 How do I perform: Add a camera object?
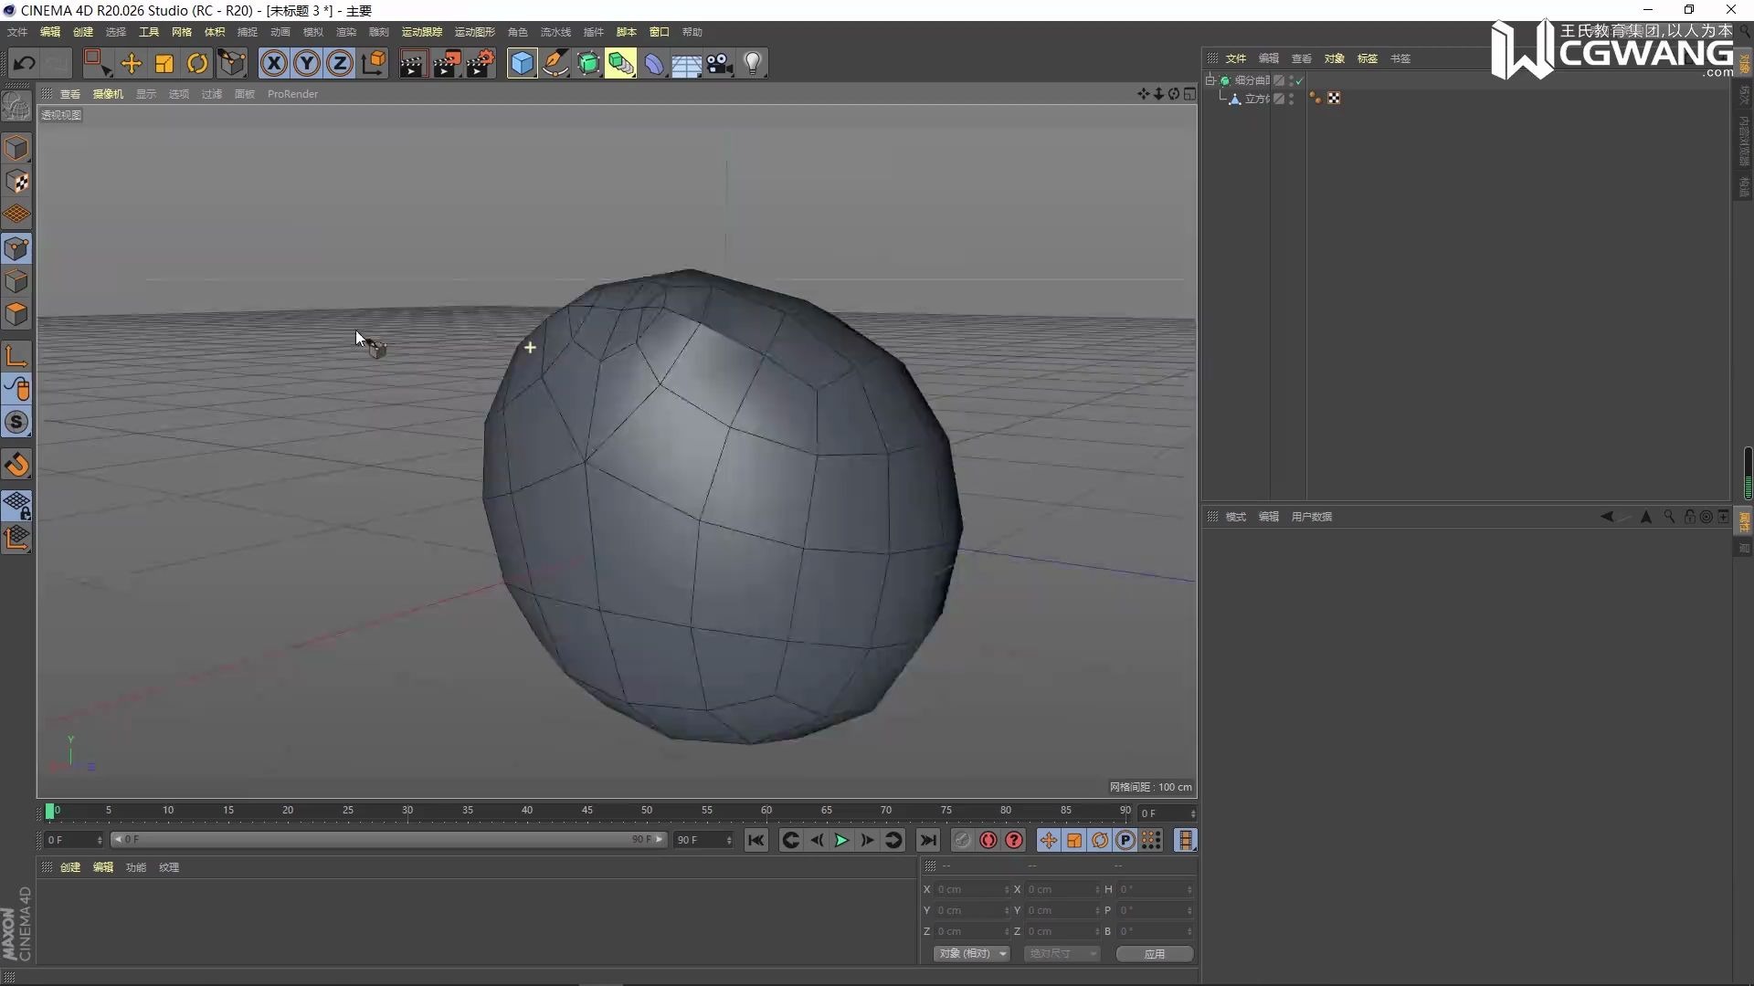(720, 63)
